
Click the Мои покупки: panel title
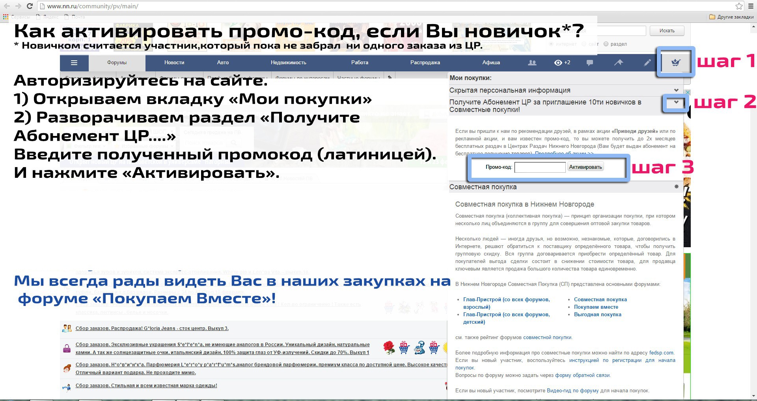[471, 78]
